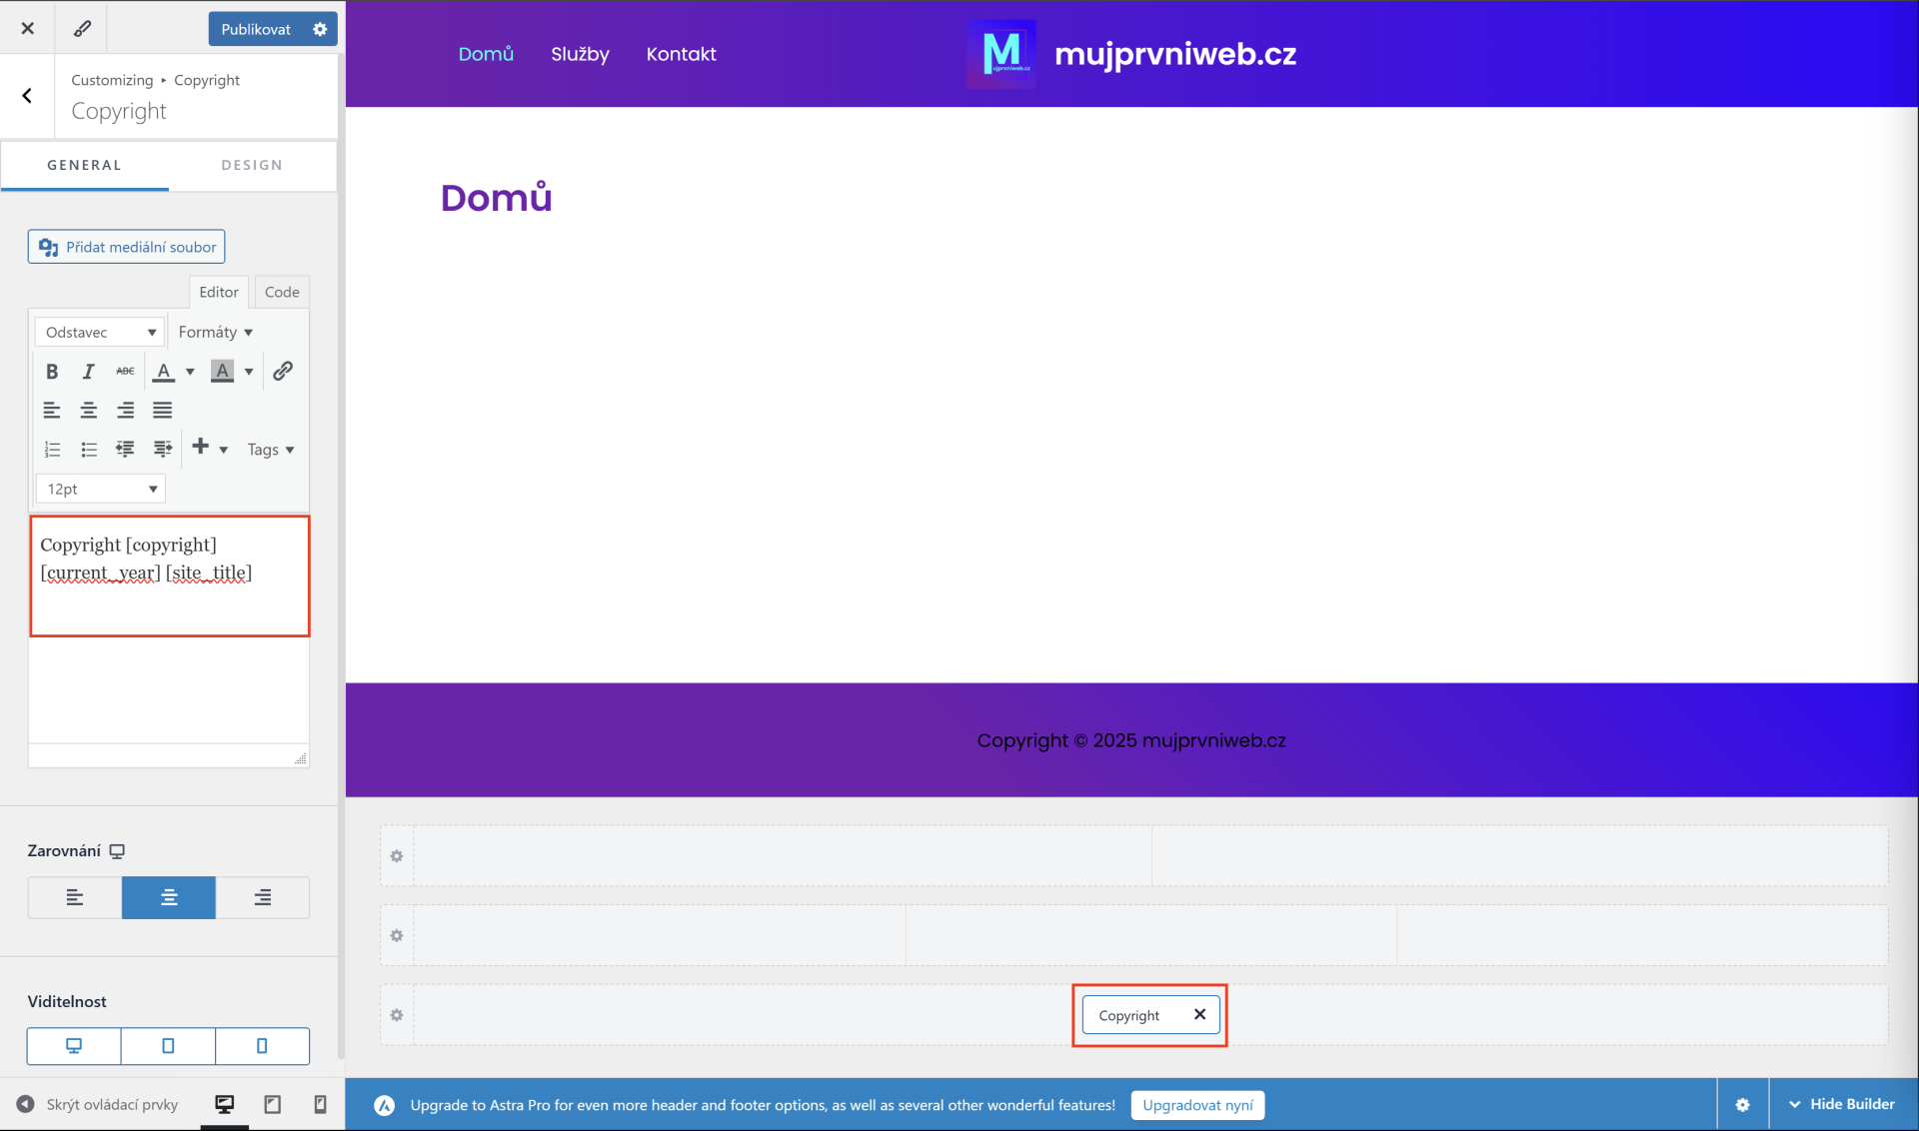Toggle bold formatting in the editor
This screenshot has height=1131, width=1919.
tap(52, 371)
